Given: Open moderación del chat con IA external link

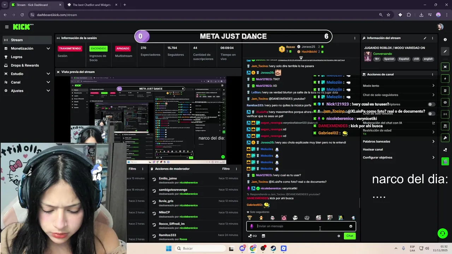Looking at the screenshot, I should coord(433,123).
